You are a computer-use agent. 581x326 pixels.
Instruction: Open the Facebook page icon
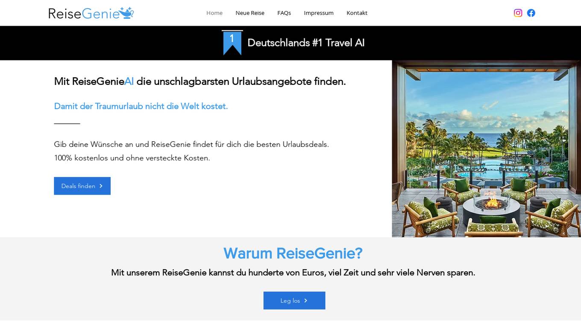tap(531, 13)
